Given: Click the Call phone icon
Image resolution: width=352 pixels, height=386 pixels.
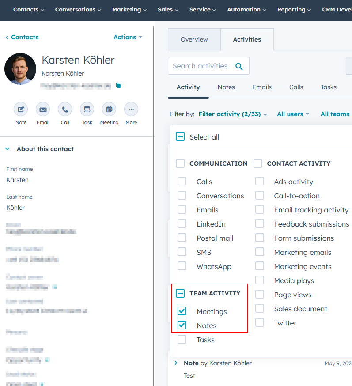Looking at the screenshot, I should click(x=65, y=109).
